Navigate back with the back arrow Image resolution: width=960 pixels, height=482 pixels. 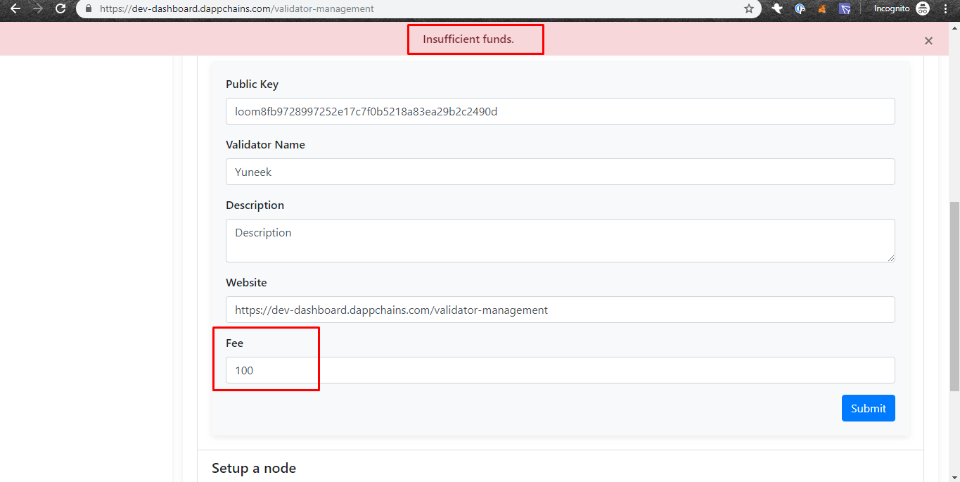[x=15, y=9]
